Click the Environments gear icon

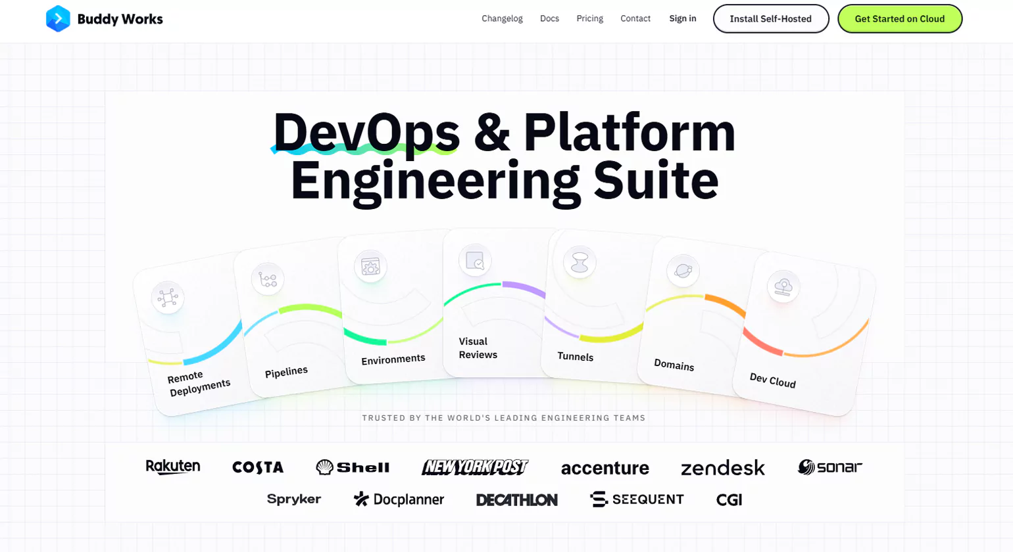(370, 266)
